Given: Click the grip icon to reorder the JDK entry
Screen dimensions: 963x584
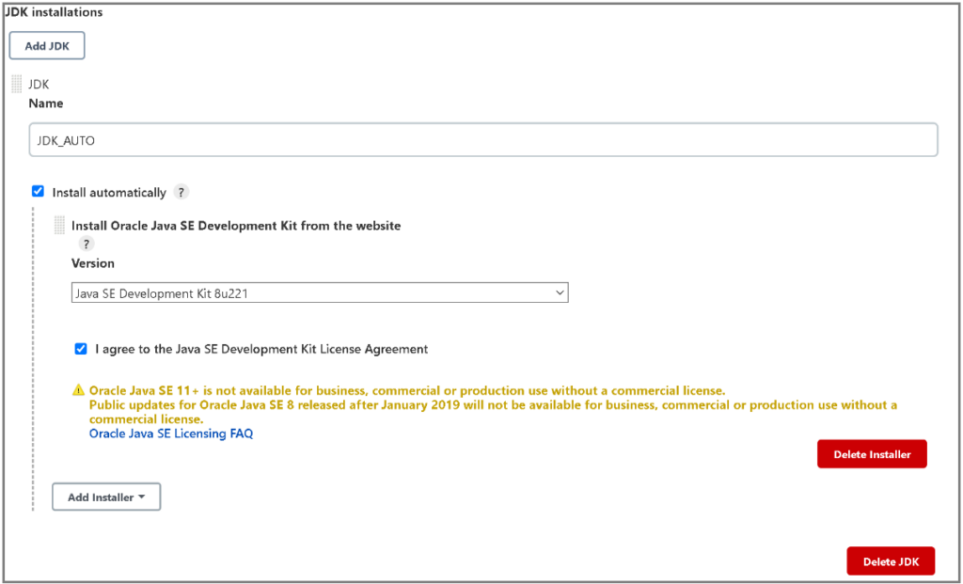Looking at the screenshot, I should tap(16, 83).
